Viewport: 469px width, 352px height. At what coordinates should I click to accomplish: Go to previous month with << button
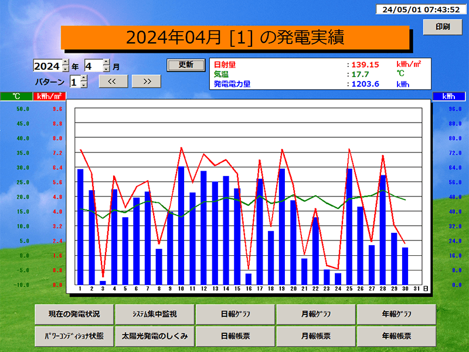point(113,81)
